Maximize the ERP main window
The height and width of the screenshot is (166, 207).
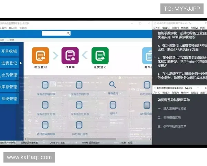140,23
